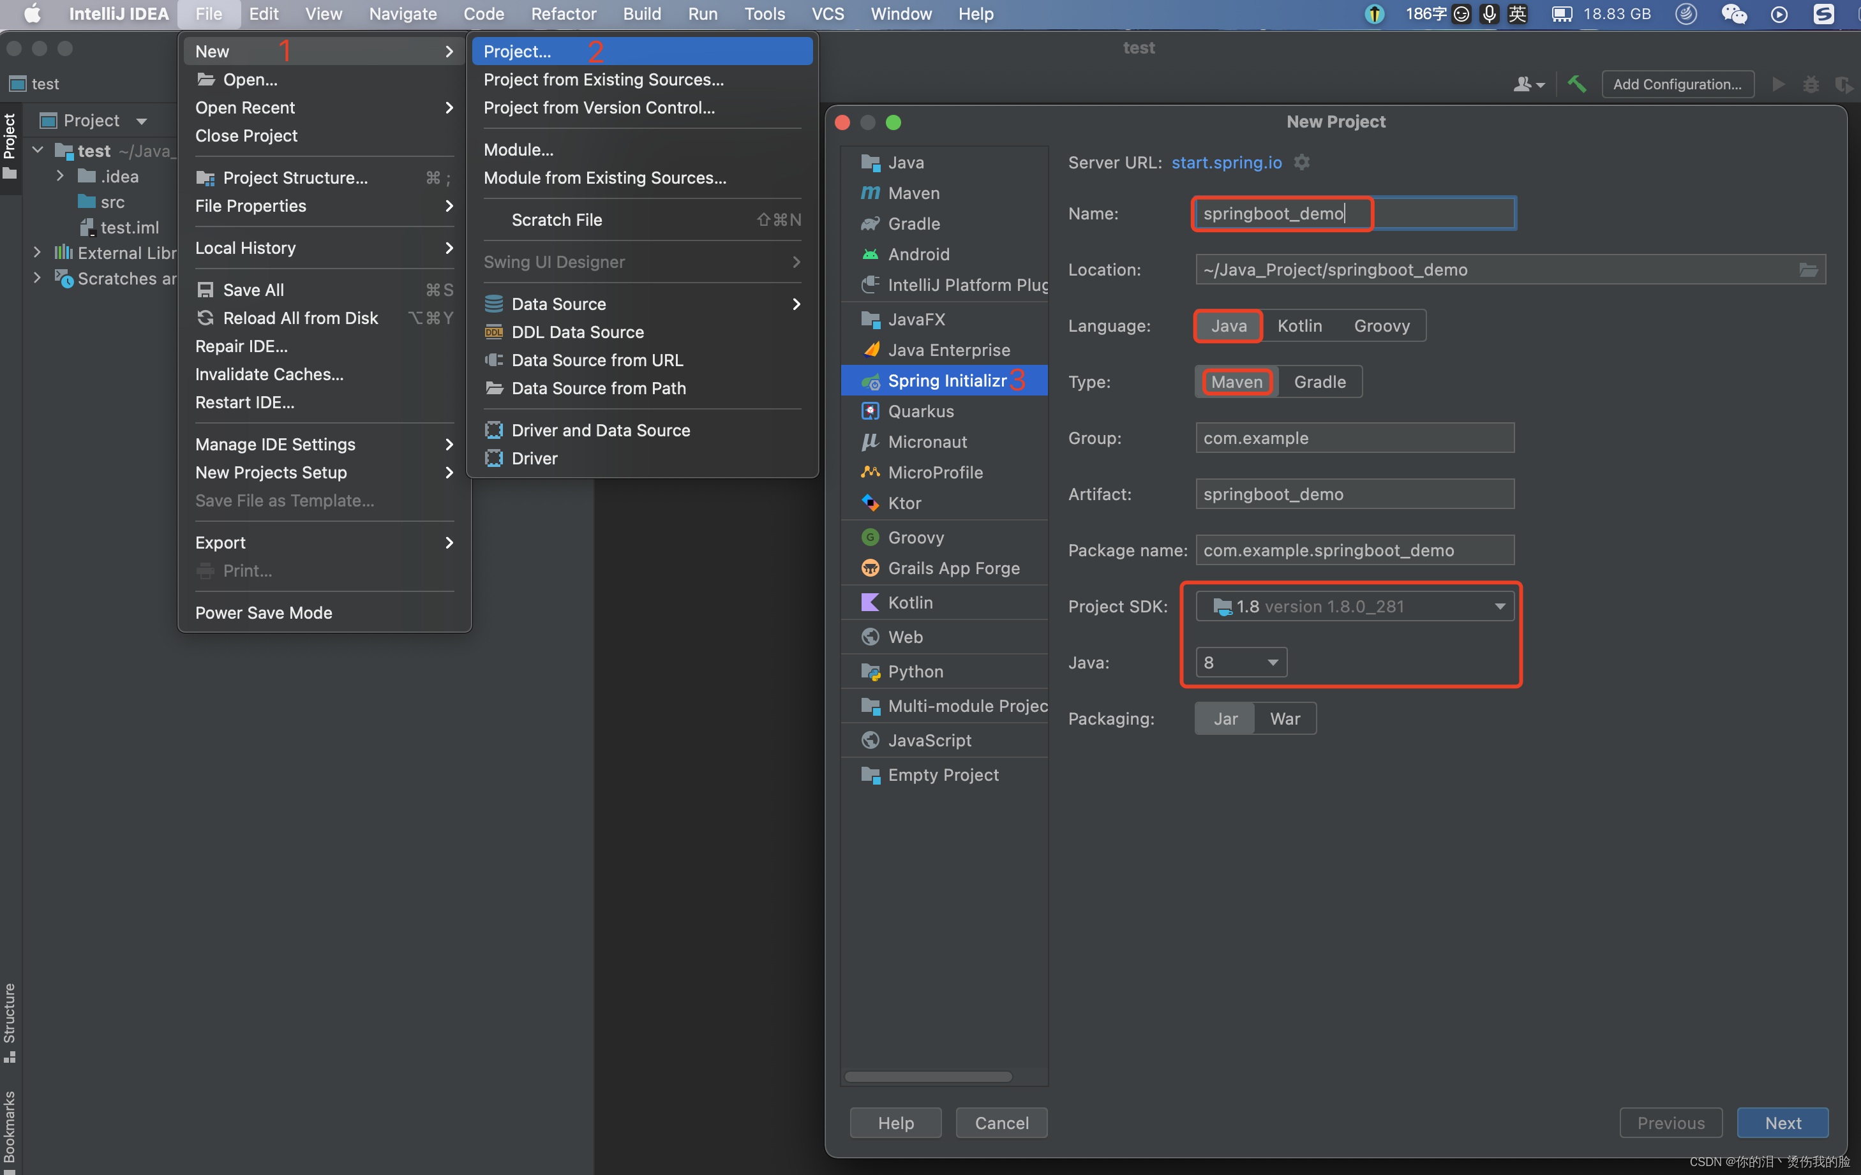This screenshot has width=1861, height=1175.
Task: Open the Refactor menu
Action: (563, 14)
